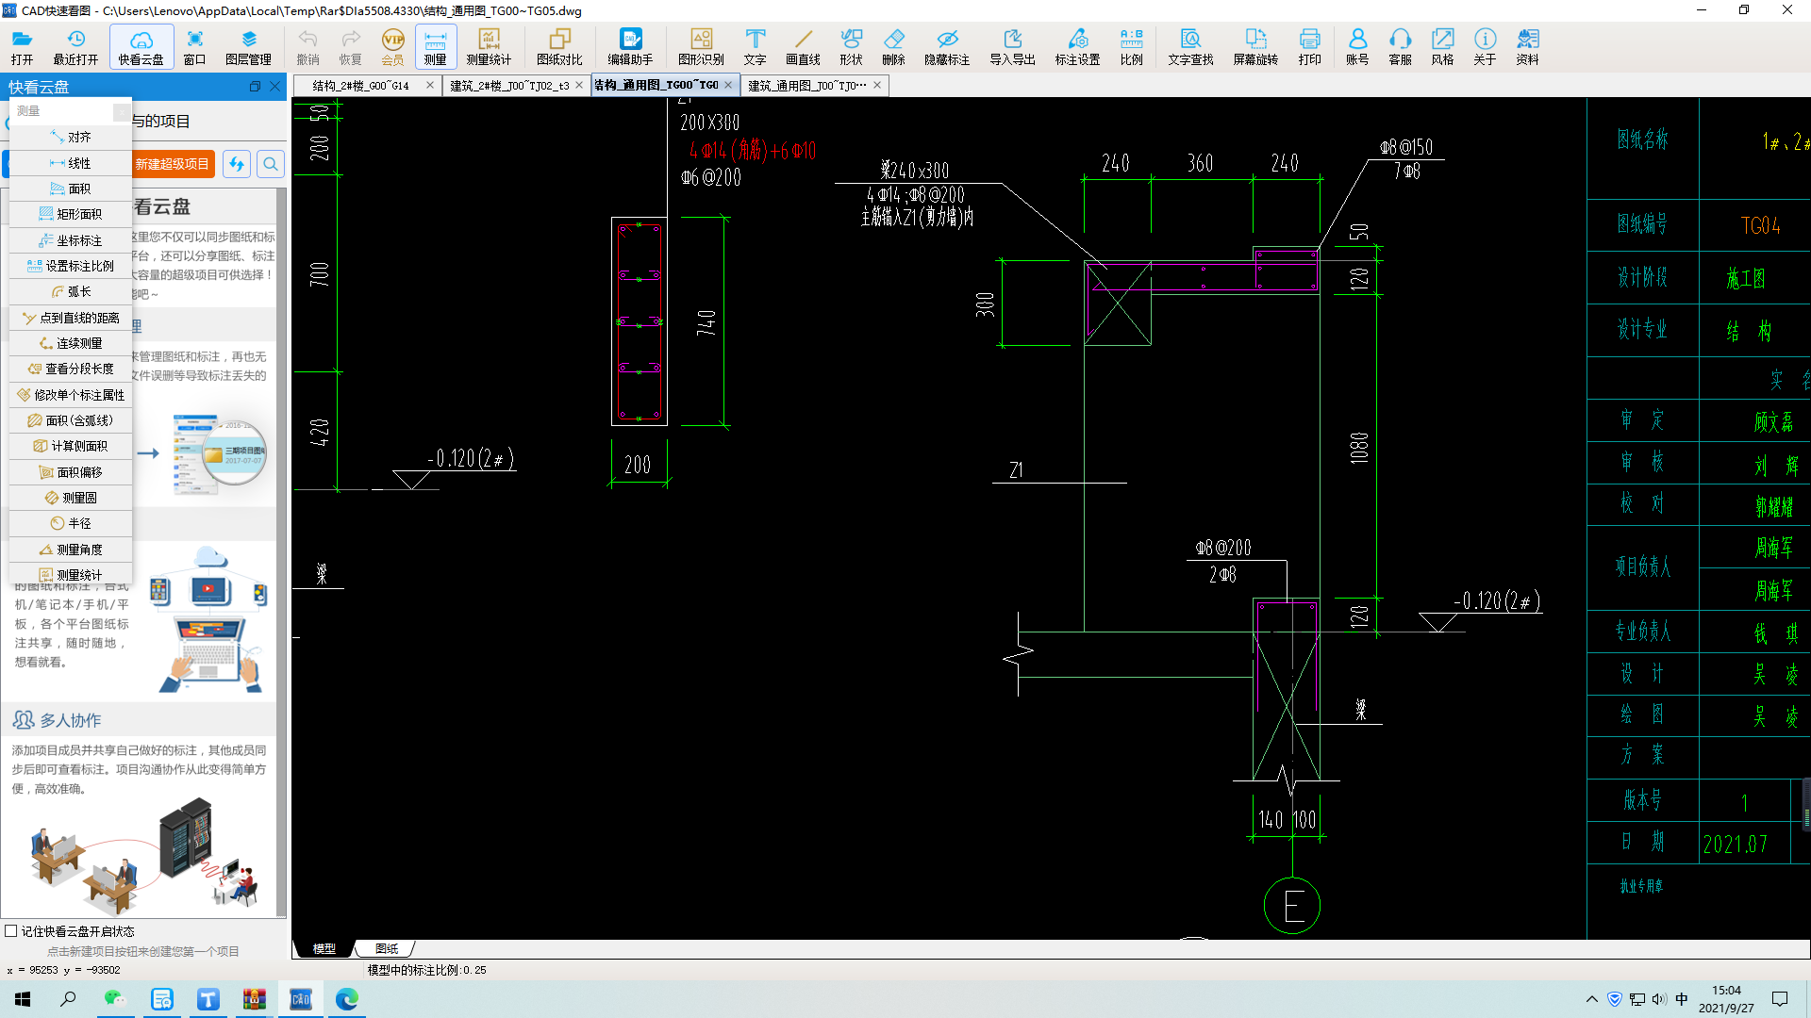Select 点到直线的距离 menu entry
Viewport: 1811px width, 1018px height.
71,318
